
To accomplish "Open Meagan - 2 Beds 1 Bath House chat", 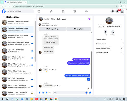I will tap(17, 22).
